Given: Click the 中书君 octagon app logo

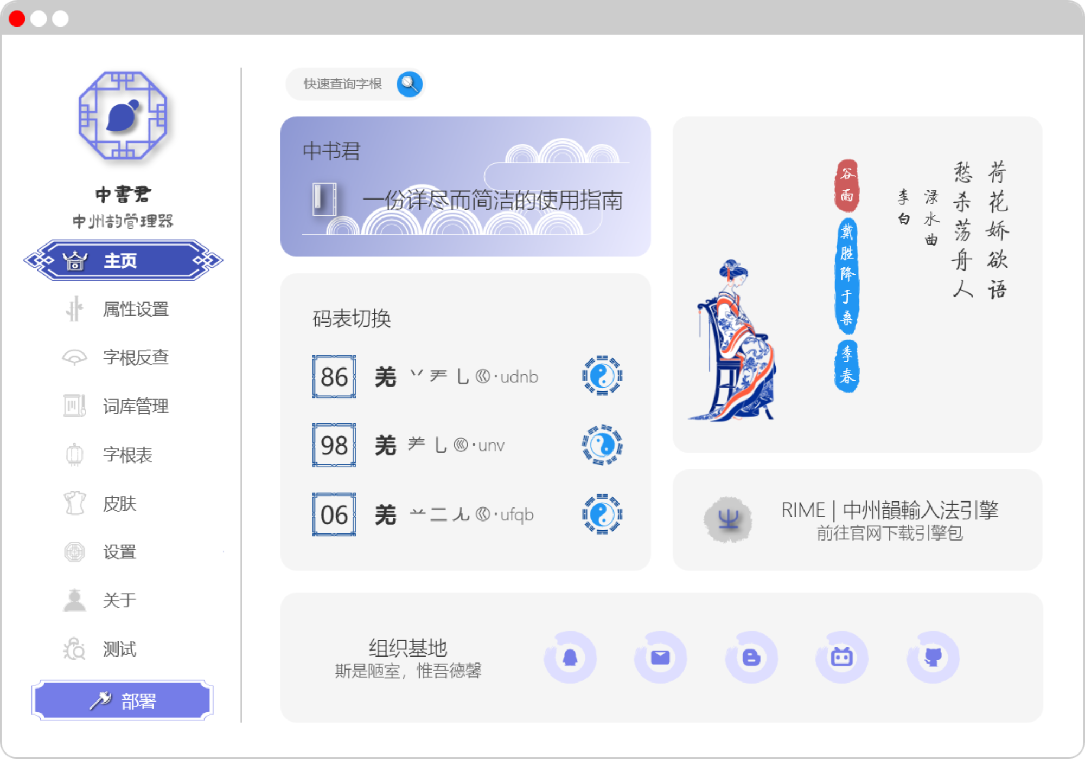Looking at the screenshot, I should coord(123,115).
